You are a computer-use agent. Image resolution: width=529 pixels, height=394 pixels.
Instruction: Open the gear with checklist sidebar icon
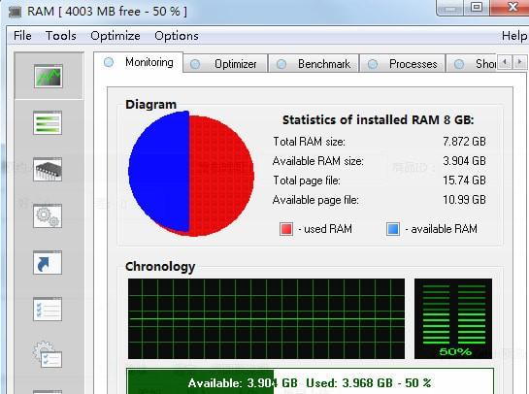[48, 355]
